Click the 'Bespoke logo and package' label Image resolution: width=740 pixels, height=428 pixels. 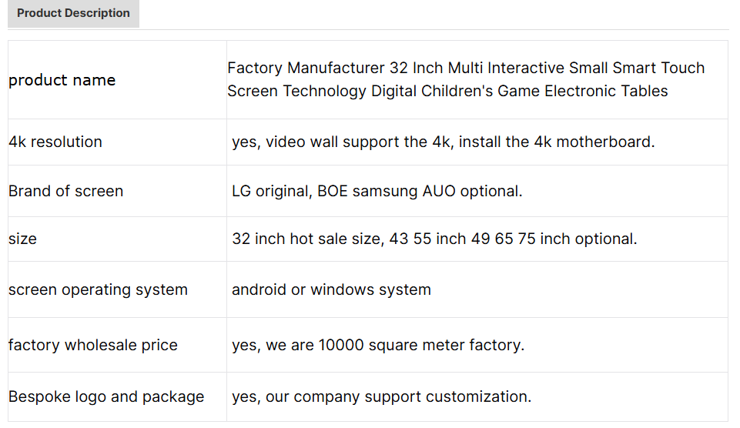coord(106,397)
